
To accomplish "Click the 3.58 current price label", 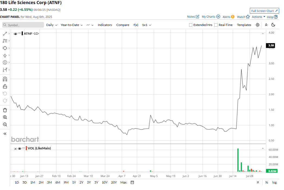I will pyautogui.click(x=270, y=46).
